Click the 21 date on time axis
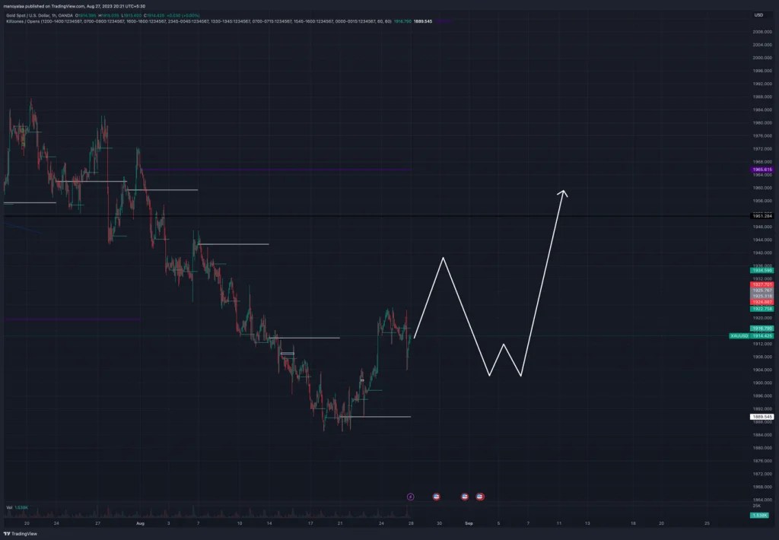This screenshot has height=540, width=779. click(340, 523)
